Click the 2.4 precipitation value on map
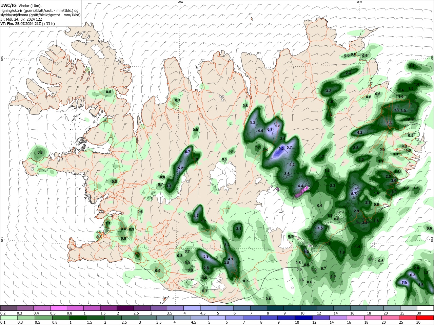434x325 pixels. pos(282,138)
